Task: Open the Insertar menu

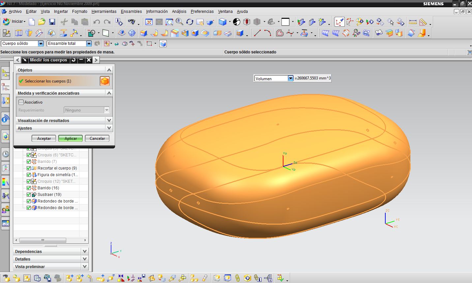Action: pyautogui.click(x=61, y=12)
